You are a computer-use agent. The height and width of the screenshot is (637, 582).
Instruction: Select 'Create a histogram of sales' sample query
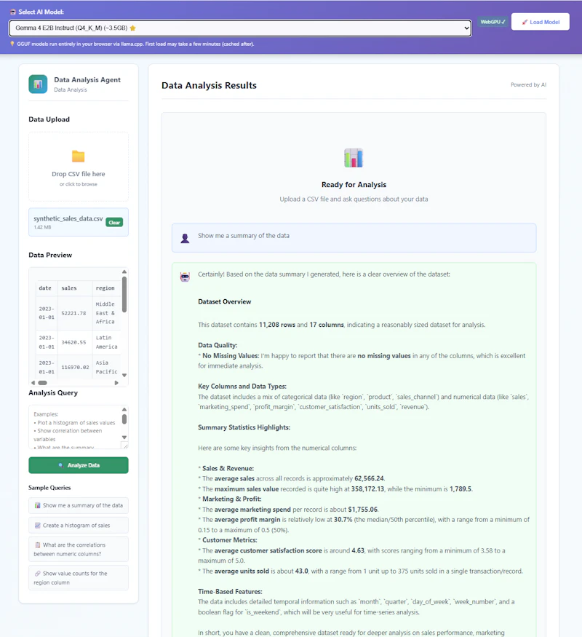79,526
